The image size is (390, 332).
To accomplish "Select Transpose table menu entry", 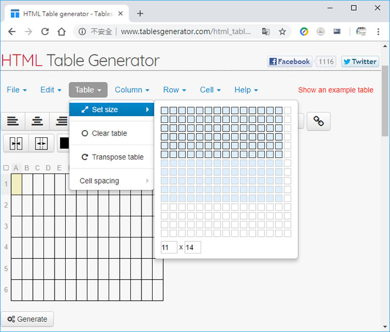I will tap(117, 157).
